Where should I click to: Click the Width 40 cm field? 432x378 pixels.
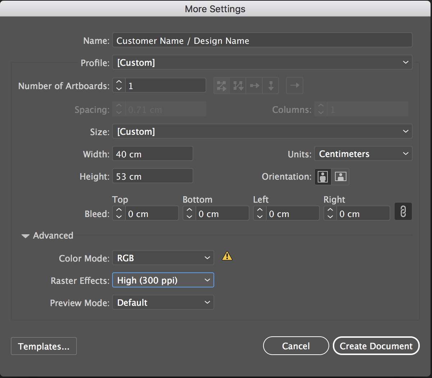tap(153, 154)
